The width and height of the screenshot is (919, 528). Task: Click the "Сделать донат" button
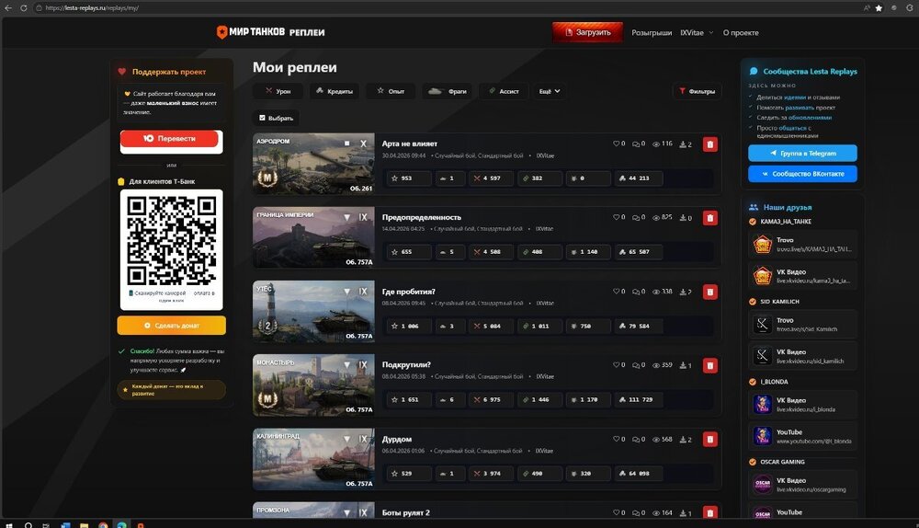[171, 325]
